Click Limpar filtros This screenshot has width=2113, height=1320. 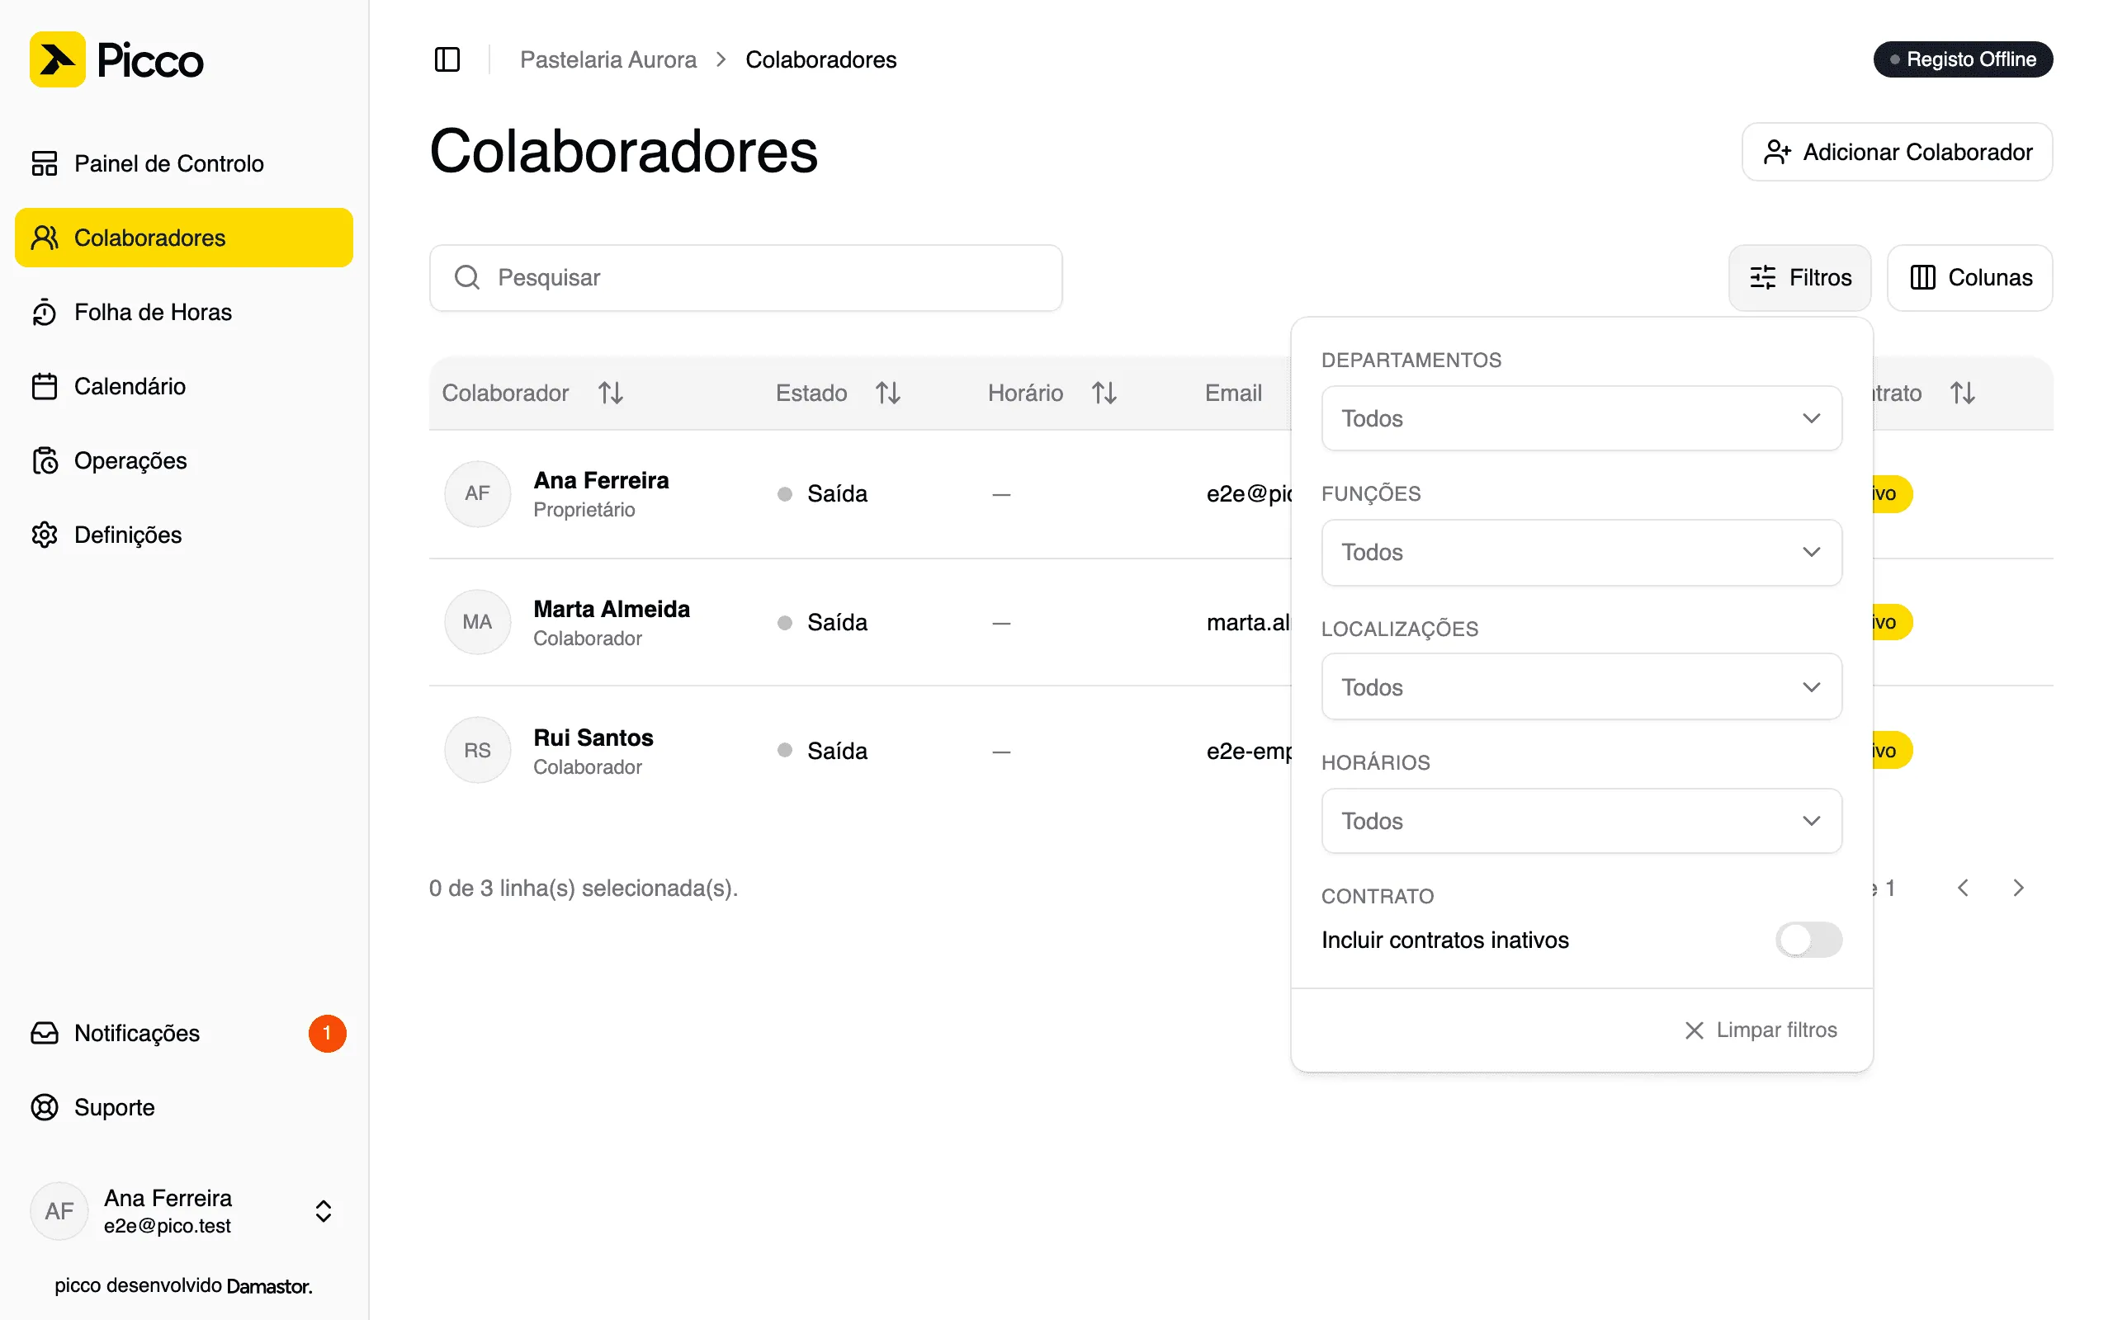1761,1030
